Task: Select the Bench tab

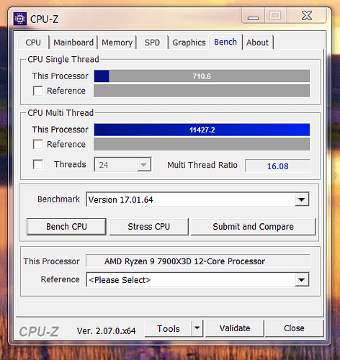Action: [x=225, y=42]
